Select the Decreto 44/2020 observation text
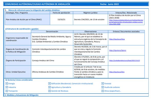 [91, 50]
